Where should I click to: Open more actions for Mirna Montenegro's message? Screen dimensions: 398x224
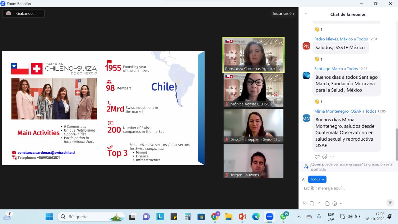[332, 157]
